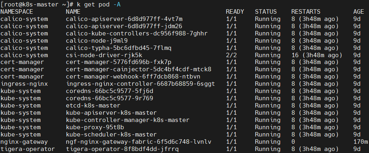Click Running status of etcd-k8s-master row
The image size is (369, 153).
tap(268, 105)
